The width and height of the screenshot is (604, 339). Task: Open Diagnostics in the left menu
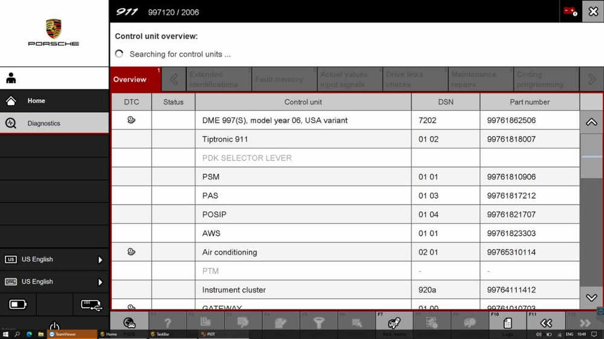tap(54, 123)
